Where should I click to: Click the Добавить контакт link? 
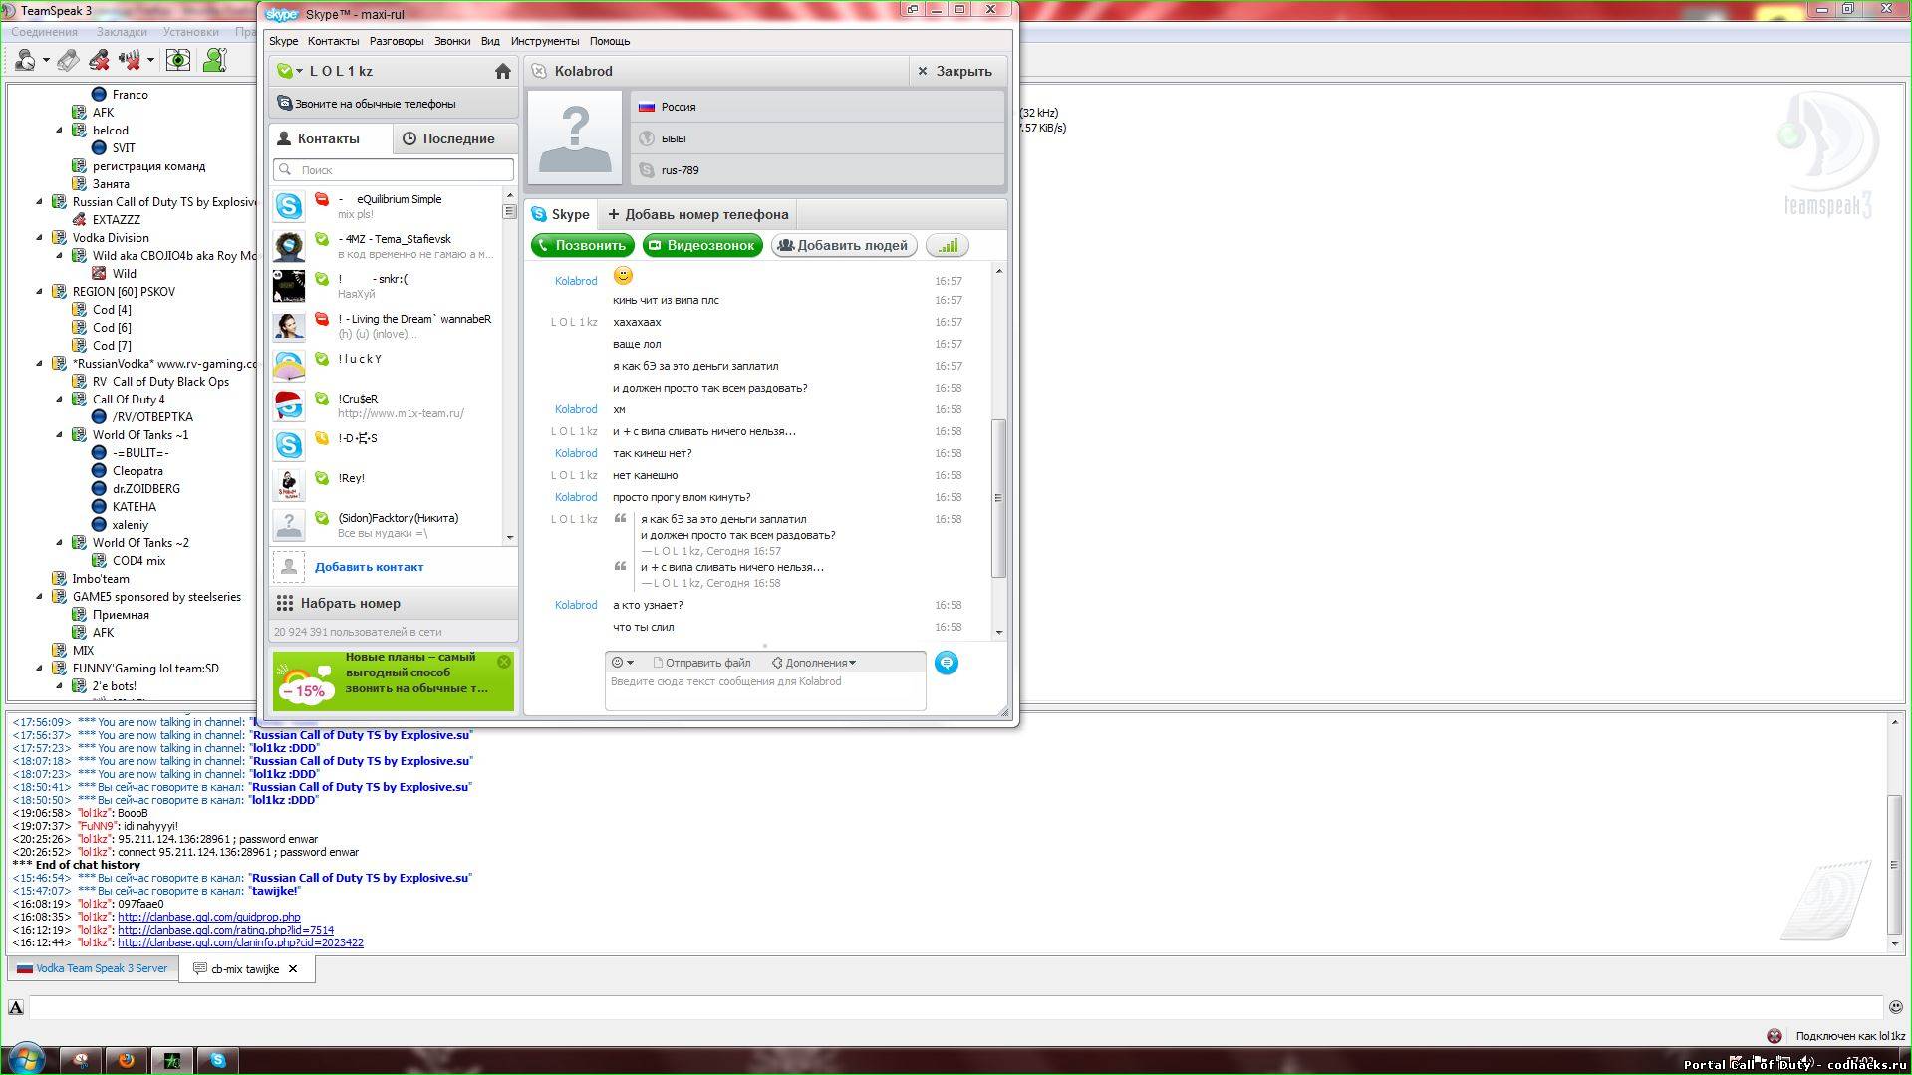[x=370, y=567]
